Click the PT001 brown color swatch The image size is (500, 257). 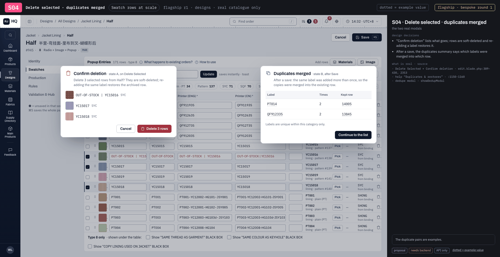pos(103,197)
